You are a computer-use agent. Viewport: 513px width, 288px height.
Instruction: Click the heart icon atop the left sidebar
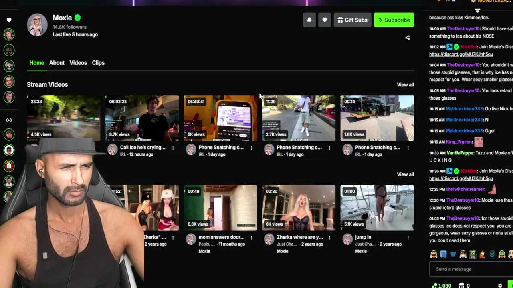click(9, 20)
